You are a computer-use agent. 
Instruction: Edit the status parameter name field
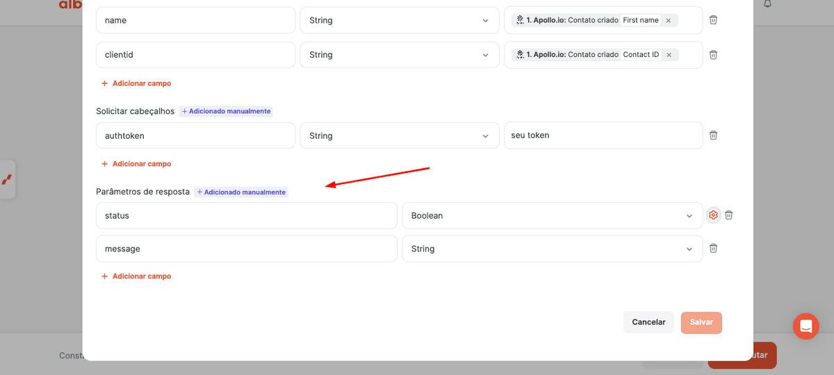(x=247, y=215)
